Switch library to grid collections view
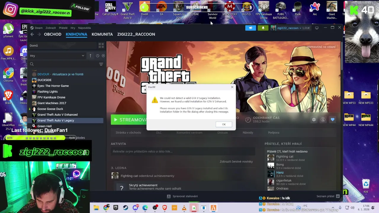379x213 pixels. [101, 46]
